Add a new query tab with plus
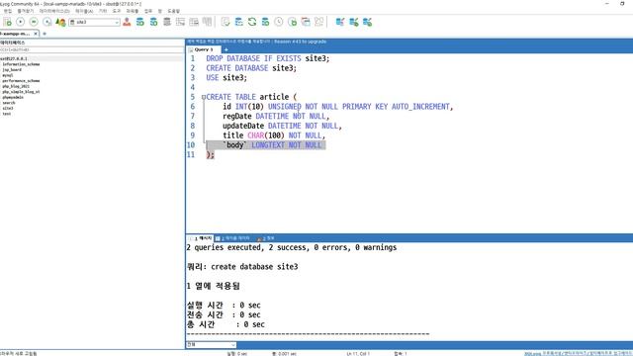This screenshot has height=356, width=633. coord(226,49)
